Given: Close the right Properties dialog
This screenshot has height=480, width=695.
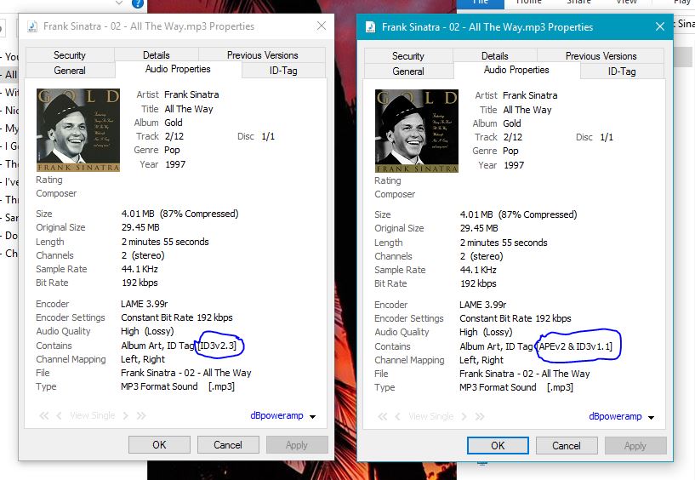Looking at the screenshot, I should (659, 27).
